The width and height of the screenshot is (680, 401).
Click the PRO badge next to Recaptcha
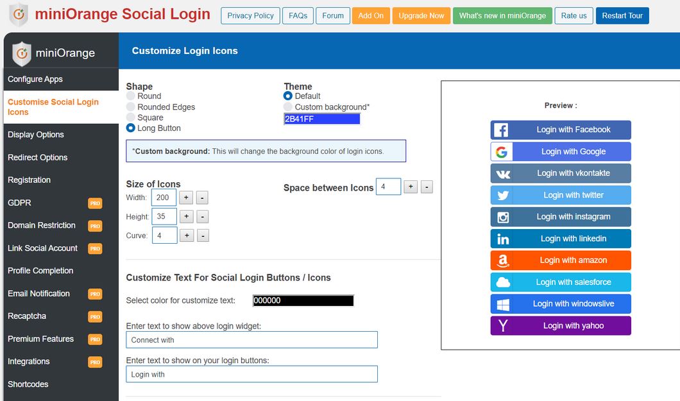coord(95,316)
